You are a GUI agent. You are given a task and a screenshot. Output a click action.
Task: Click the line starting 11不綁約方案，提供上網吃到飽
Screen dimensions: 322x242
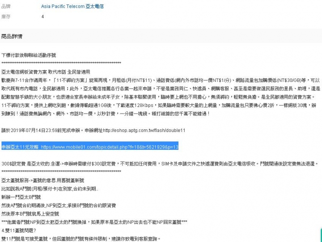tap(158, 106)
